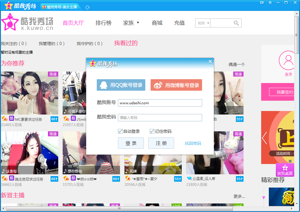The height and width of the screenshot is (212, 300).
Task: Focus the nickname search input box
Action: click(222, 23)
